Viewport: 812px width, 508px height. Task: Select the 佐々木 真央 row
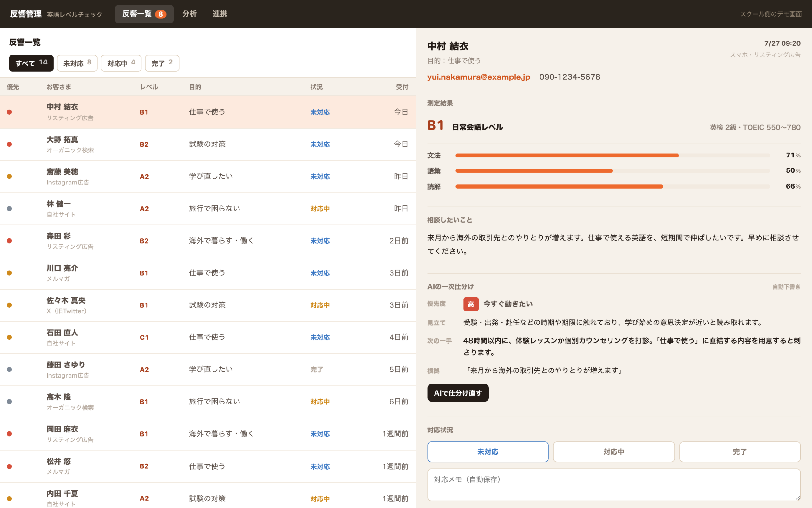click(x=208, y=305)
